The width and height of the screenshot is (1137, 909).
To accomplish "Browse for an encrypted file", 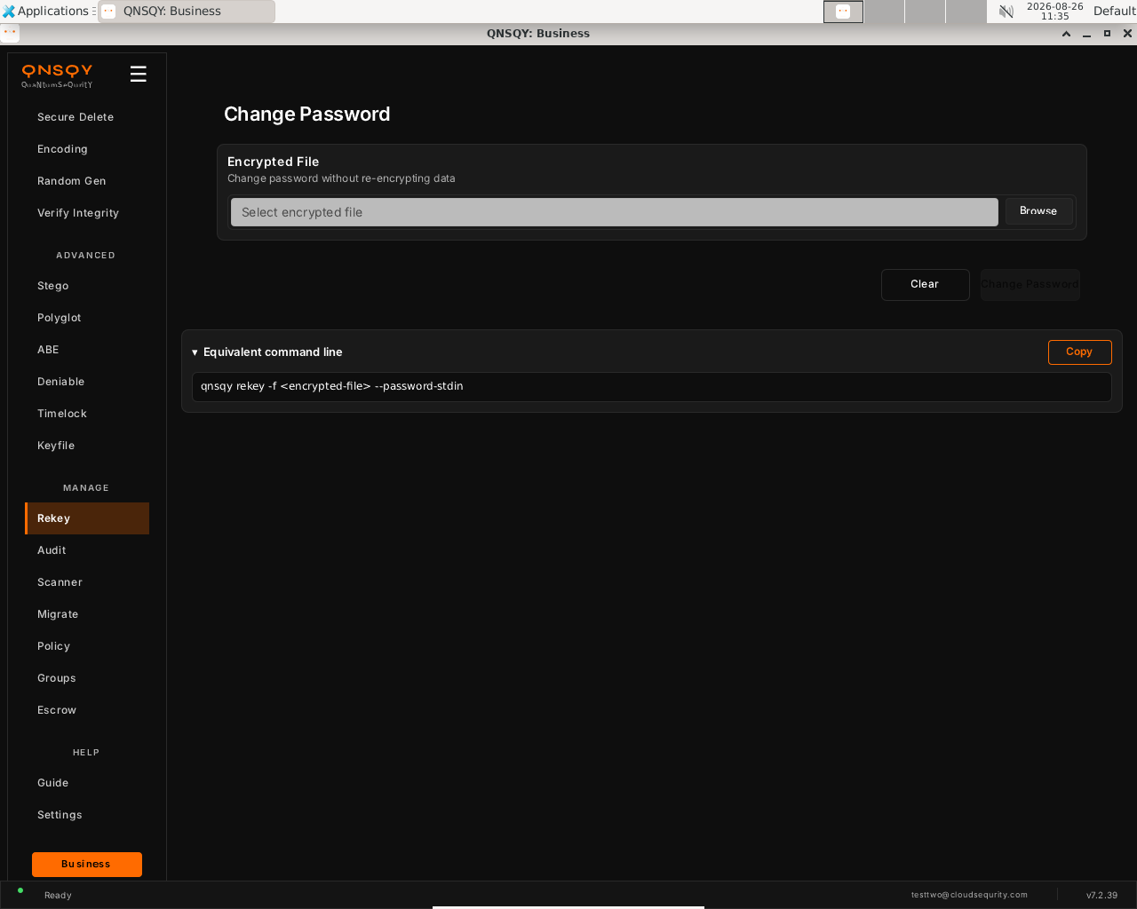I will tap(1038, 211).
